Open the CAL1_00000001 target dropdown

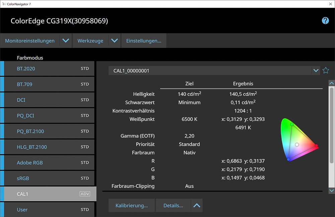[316, 70]
